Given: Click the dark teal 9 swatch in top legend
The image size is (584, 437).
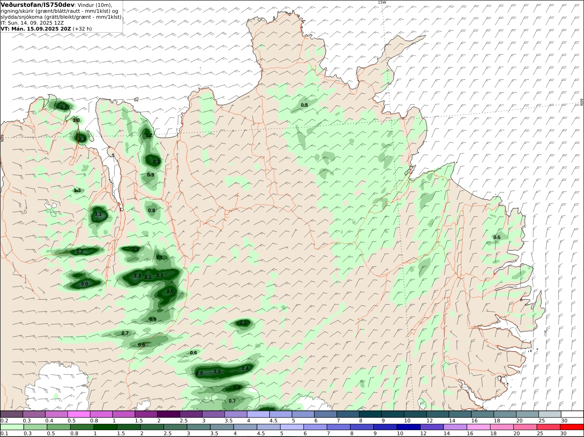Looking at the screenshot, I should [x=392, y=414].
